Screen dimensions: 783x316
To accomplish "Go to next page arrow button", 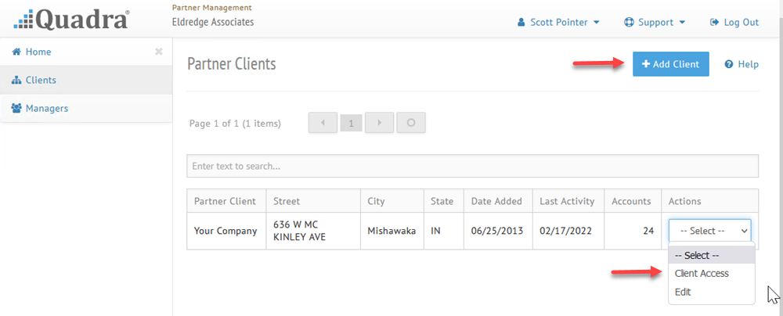I will pos(380,123).
